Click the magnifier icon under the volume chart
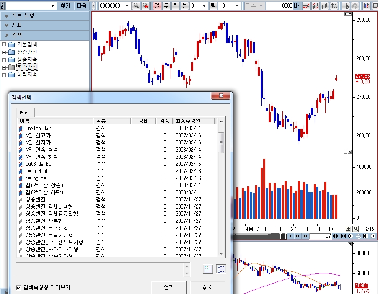The image size is (378, 294). pyautogui.click(x=356, y=229)
